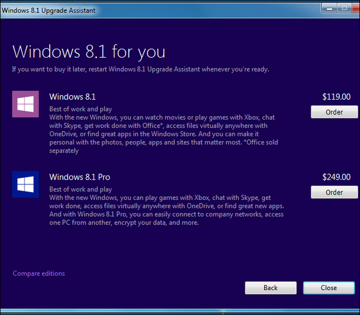Click the 'If you want to buy it later' note
Image resolution: width=360 pixels, height=315 pixels.
click(140, 69)
